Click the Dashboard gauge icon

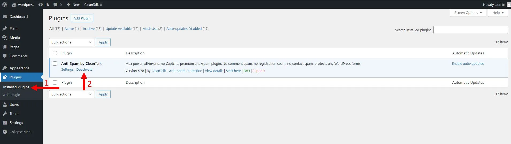5,17
